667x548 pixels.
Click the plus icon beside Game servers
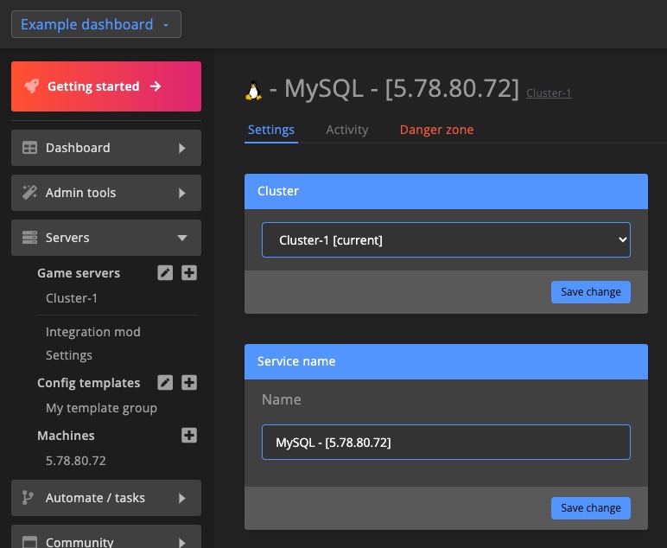(189, 273)
